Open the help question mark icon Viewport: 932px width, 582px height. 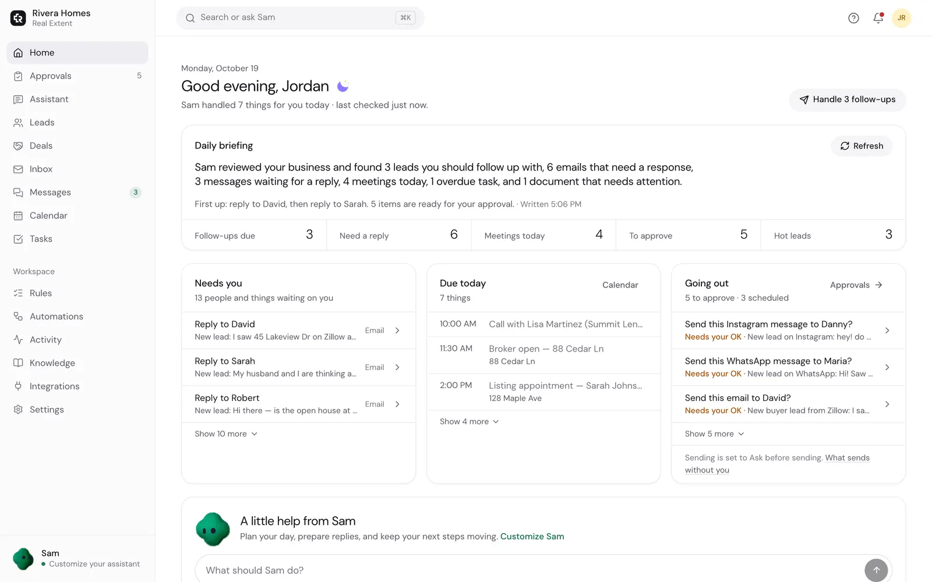(853, 18)
